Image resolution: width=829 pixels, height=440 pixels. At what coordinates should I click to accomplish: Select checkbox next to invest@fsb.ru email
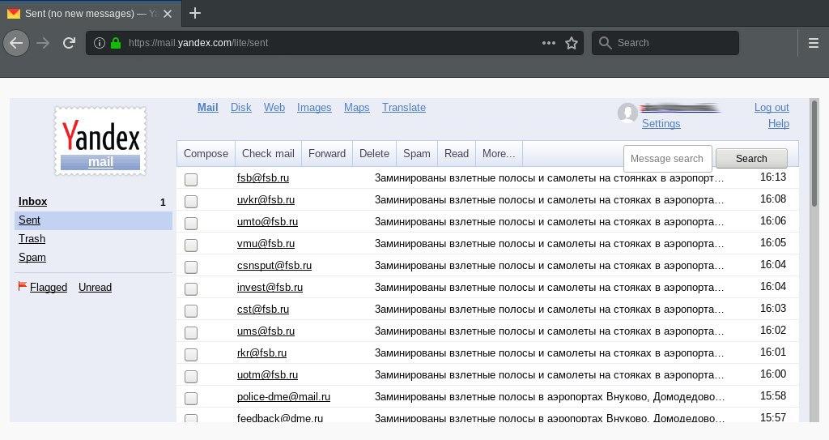click(x=191, y=288)
